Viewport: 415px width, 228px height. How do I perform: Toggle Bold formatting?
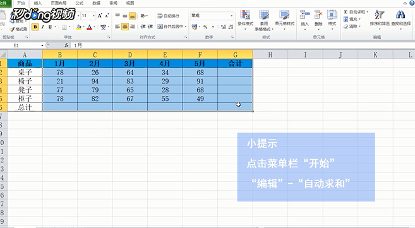(35, 27)
